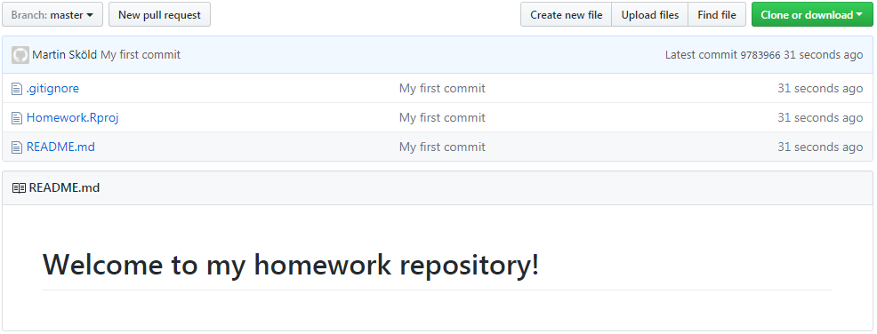Click the caret arrow on Clone or download
Viewport: 877px width, 334px height.
pos(859,15)
